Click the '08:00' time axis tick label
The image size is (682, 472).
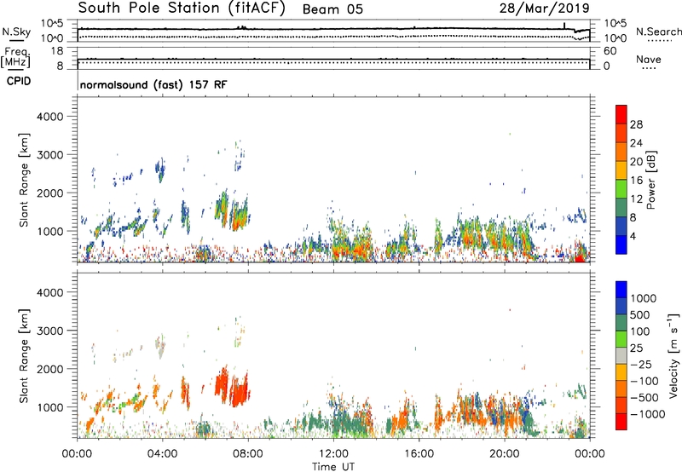(x=247, y=454)
